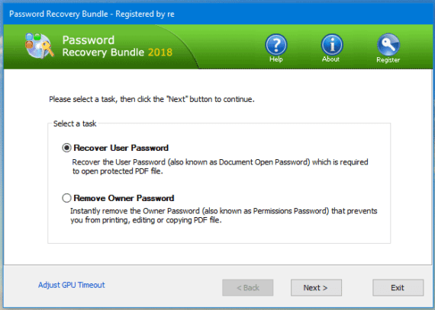Screen dimensions: 435x310
Task: Open the Register key icon
Action: point(388,44)
